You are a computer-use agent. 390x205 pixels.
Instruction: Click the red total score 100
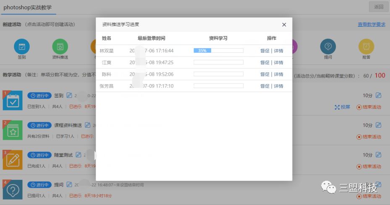point(380,75)
